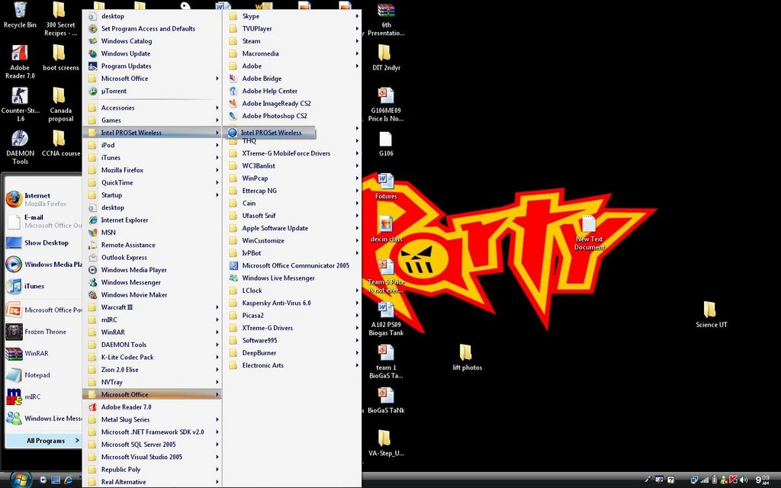This screenshot has height=488, width=781.
Task: Open the Microsoft SQL Server 2005 folder
Action: [152, 445]
